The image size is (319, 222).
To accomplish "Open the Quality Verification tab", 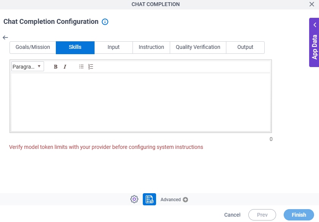I will [x=198, y=47].
